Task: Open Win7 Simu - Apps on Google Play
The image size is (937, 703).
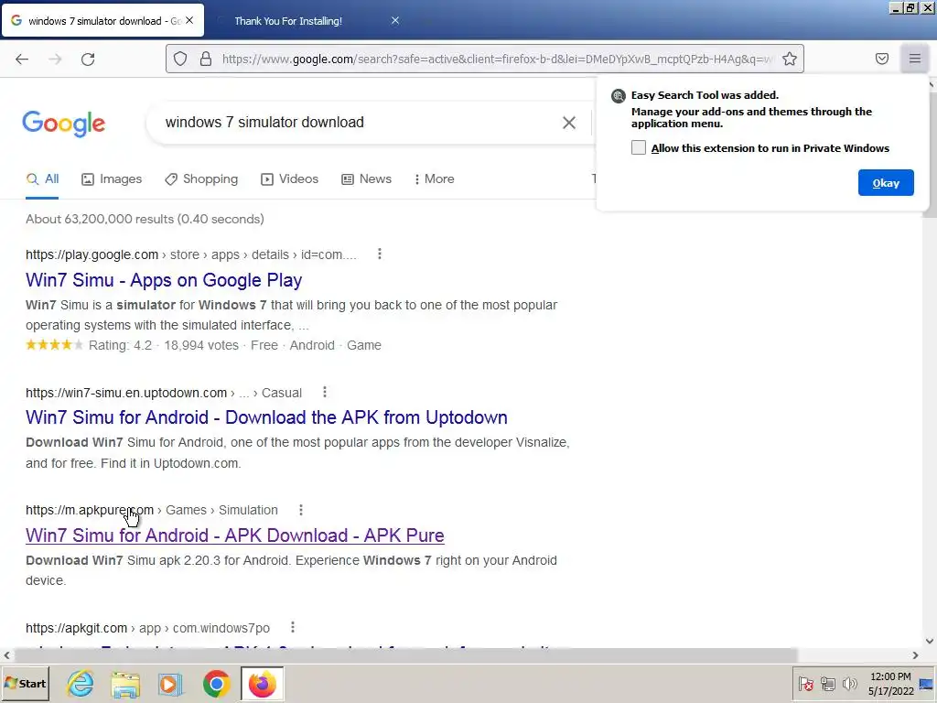Action: (164, 280)
